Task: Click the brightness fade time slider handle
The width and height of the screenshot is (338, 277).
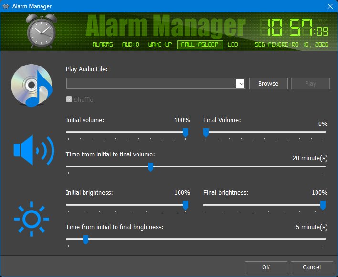Action: [85, 240]
